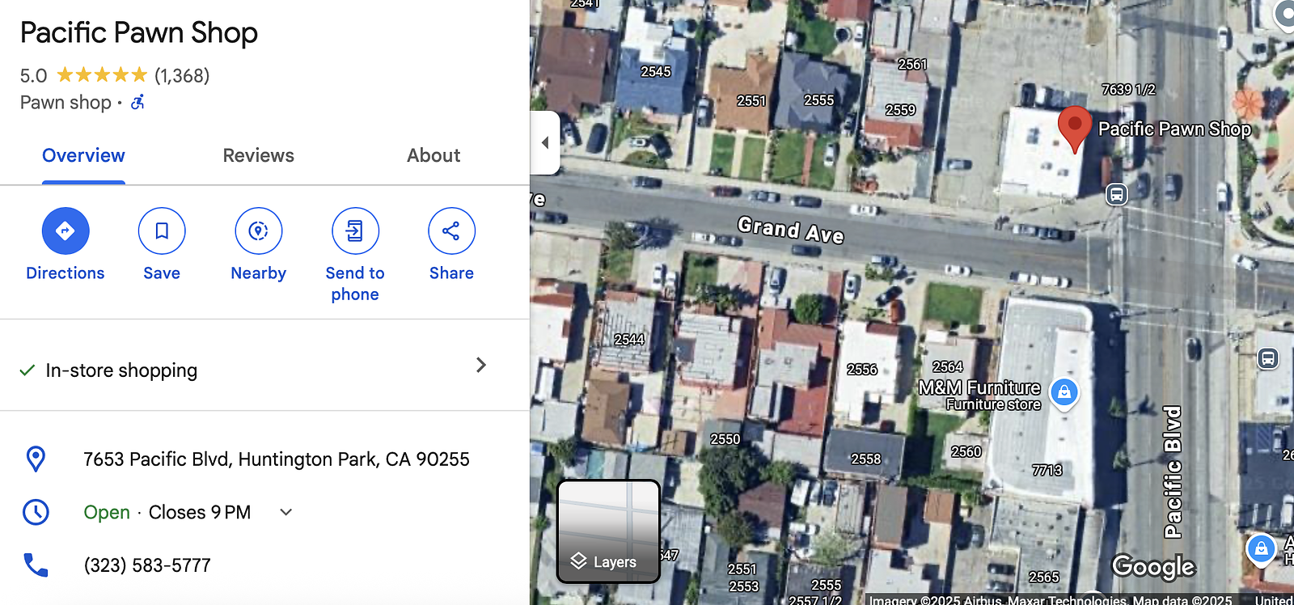This screenshot has height=605, width=1294.
Task: Open the Nearby search icon
Action: click(259, 231)
